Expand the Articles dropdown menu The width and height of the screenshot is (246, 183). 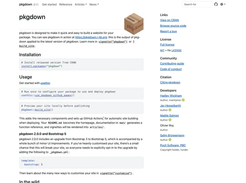pos(81,4)
